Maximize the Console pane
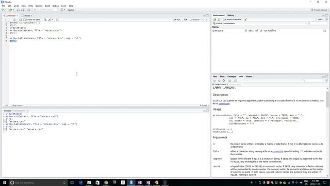 pos(207,111)
